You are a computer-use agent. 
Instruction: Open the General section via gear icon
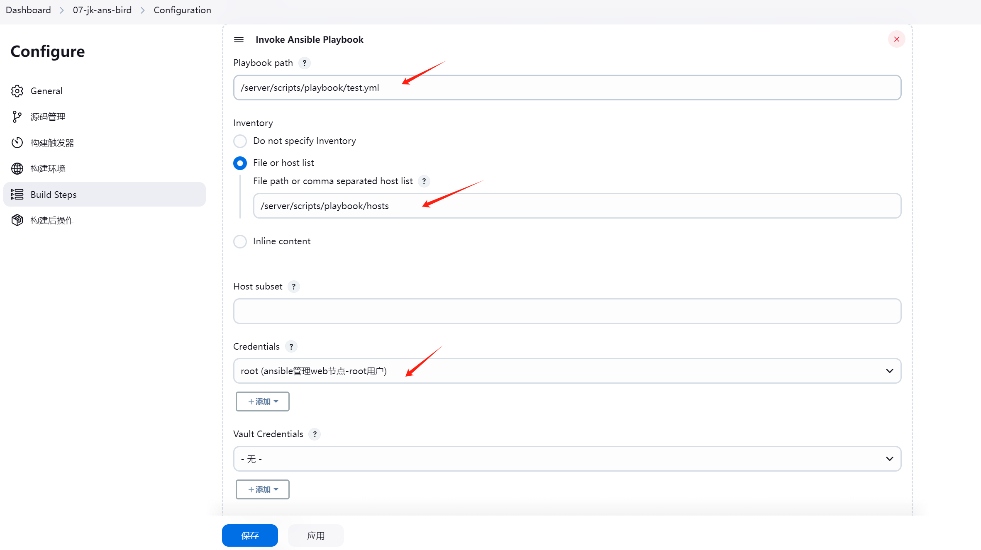[x=17, y=91]
